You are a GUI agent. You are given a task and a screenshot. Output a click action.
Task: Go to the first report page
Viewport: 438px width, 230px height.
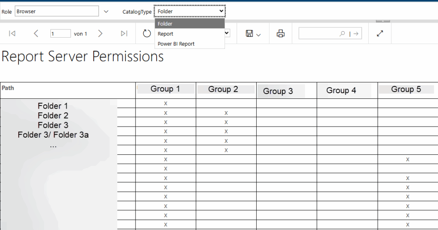point(12,34)
